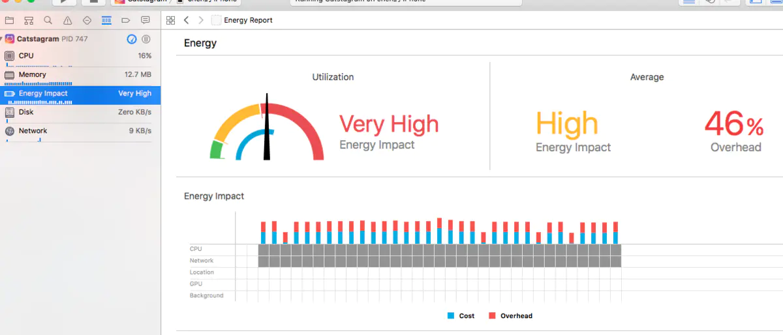The image size is (783, 335).
Task: Click the Network row label in chart
Action: [202, 261]
